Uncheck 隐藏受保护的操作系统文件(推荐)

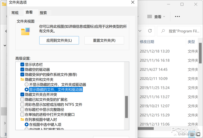[x=22, y=74]
